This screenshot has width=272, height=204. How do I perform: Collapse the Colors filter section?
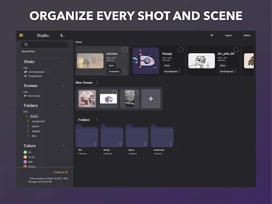click(x=63, y=146)
